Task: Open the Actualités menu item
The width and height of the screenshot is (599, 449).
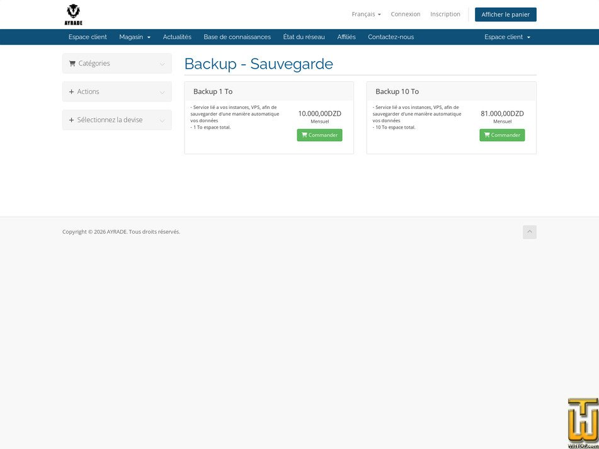Action: pos(177,37)
